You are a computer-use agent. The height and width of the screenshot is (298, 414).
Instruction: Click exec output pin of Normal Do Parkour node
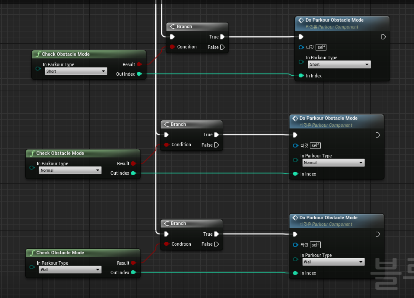coord(378,135)
